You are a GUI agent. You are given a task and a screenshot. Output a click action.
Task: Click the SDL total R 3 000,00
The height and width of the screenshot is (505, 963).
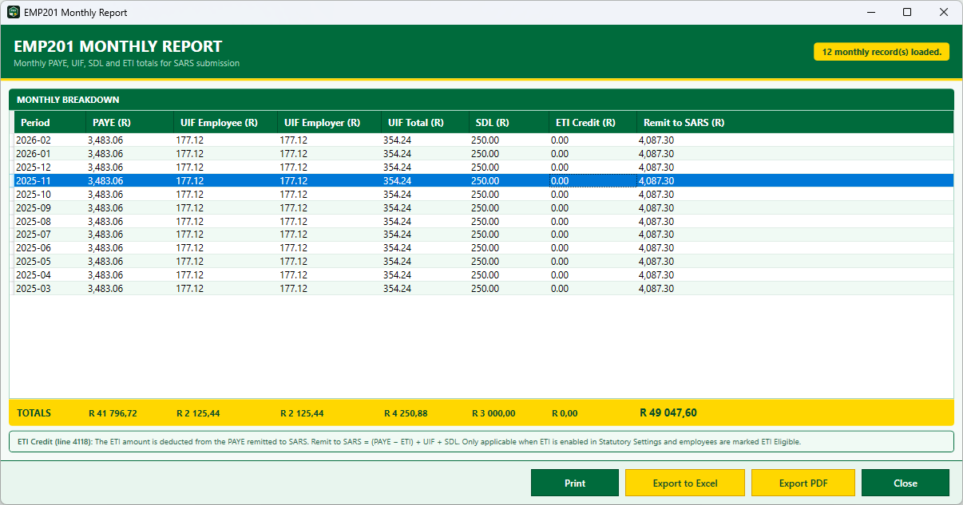493,413
